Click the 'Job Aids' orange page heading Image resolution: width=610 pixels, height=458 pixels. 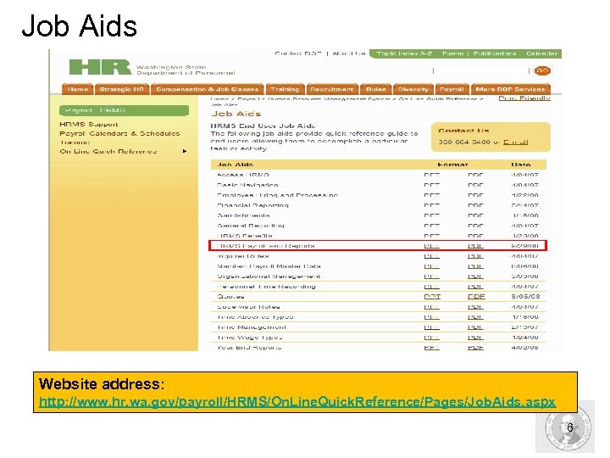point(236,114)
